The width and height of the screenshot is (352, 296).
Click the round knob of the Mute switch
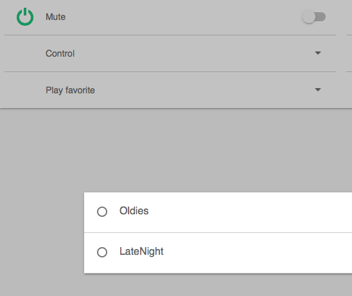(x=309, y=17)
